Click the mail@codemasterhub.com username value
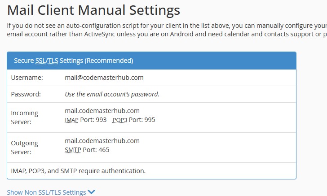 [x=104, y=78]
